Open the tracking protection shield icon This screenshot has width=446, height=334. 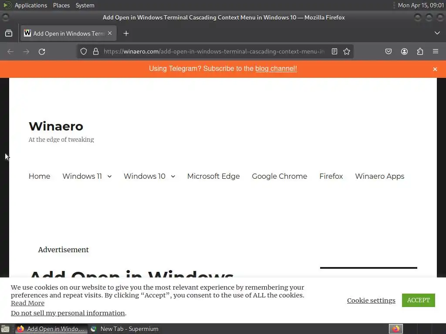coord(83,51)
